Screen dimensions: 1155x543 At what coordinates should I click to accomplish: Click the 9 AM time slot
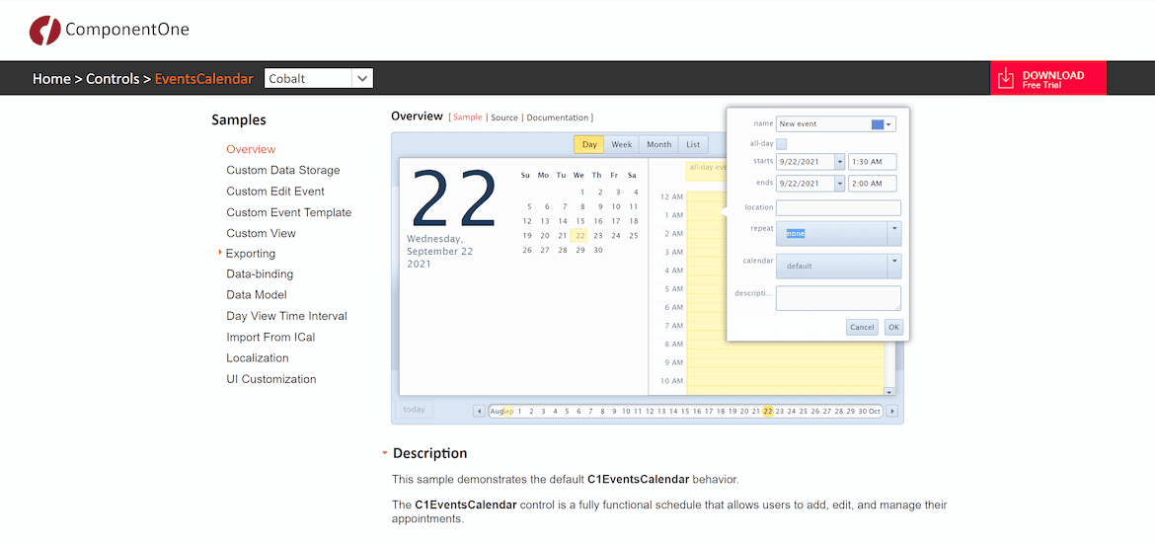(784, 363)
